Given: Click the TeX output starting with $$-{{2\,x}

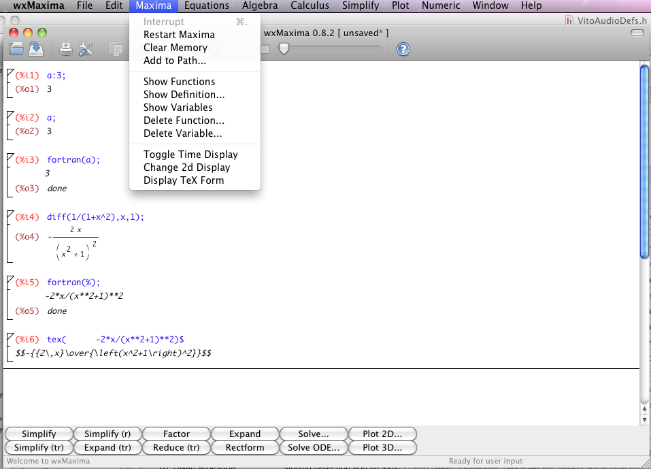Looking at the screenshot, I should coord(114,353).
